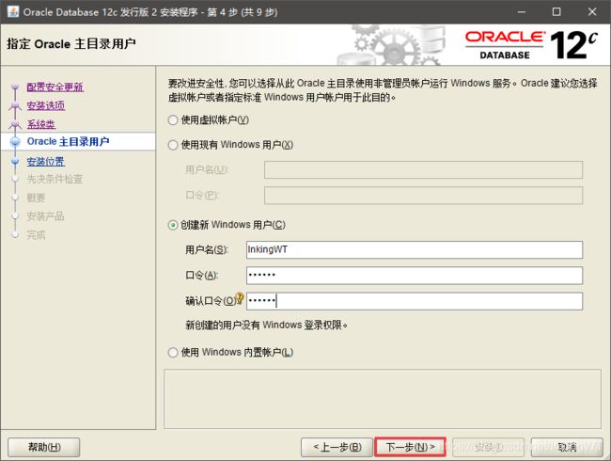Open the 配置安全更新 step link
This screenshot has height=461, width=611.
coord(55,87)
